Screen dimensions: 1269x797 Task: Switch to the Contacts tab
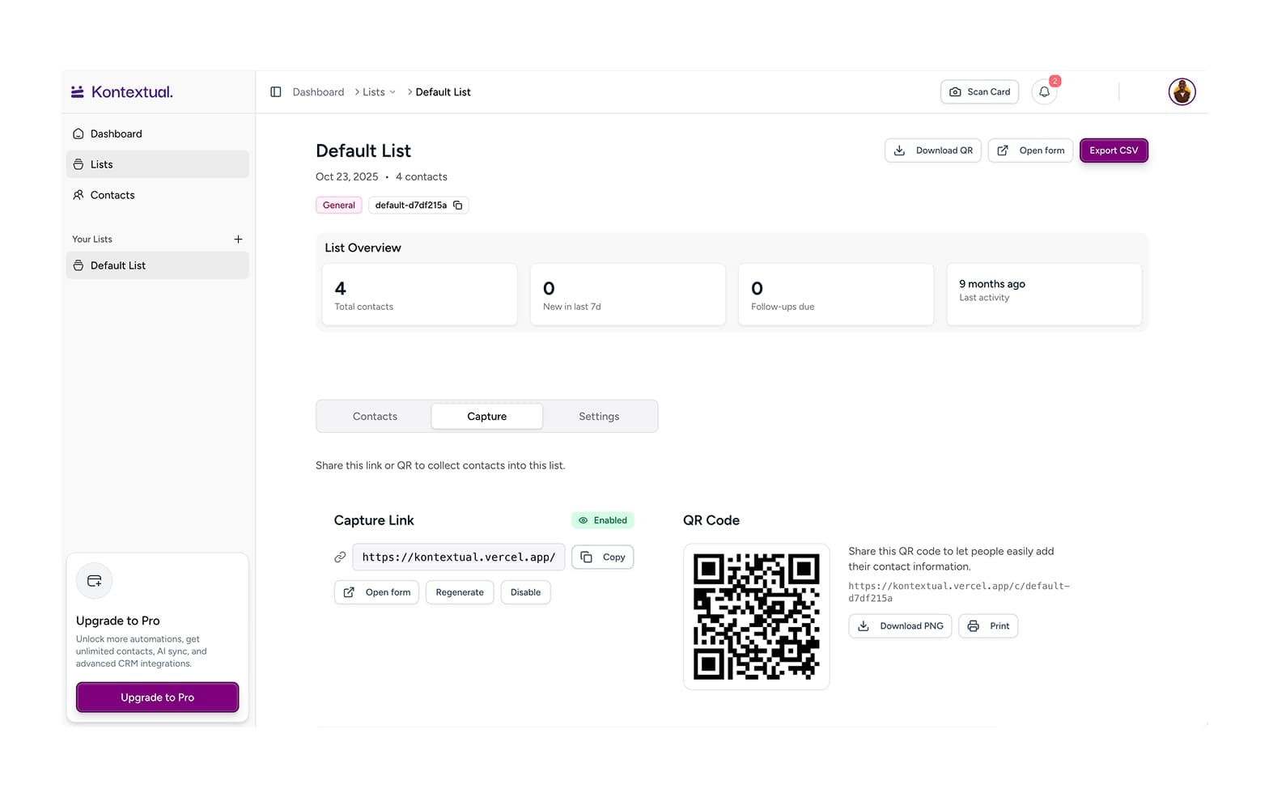point(375,417)
